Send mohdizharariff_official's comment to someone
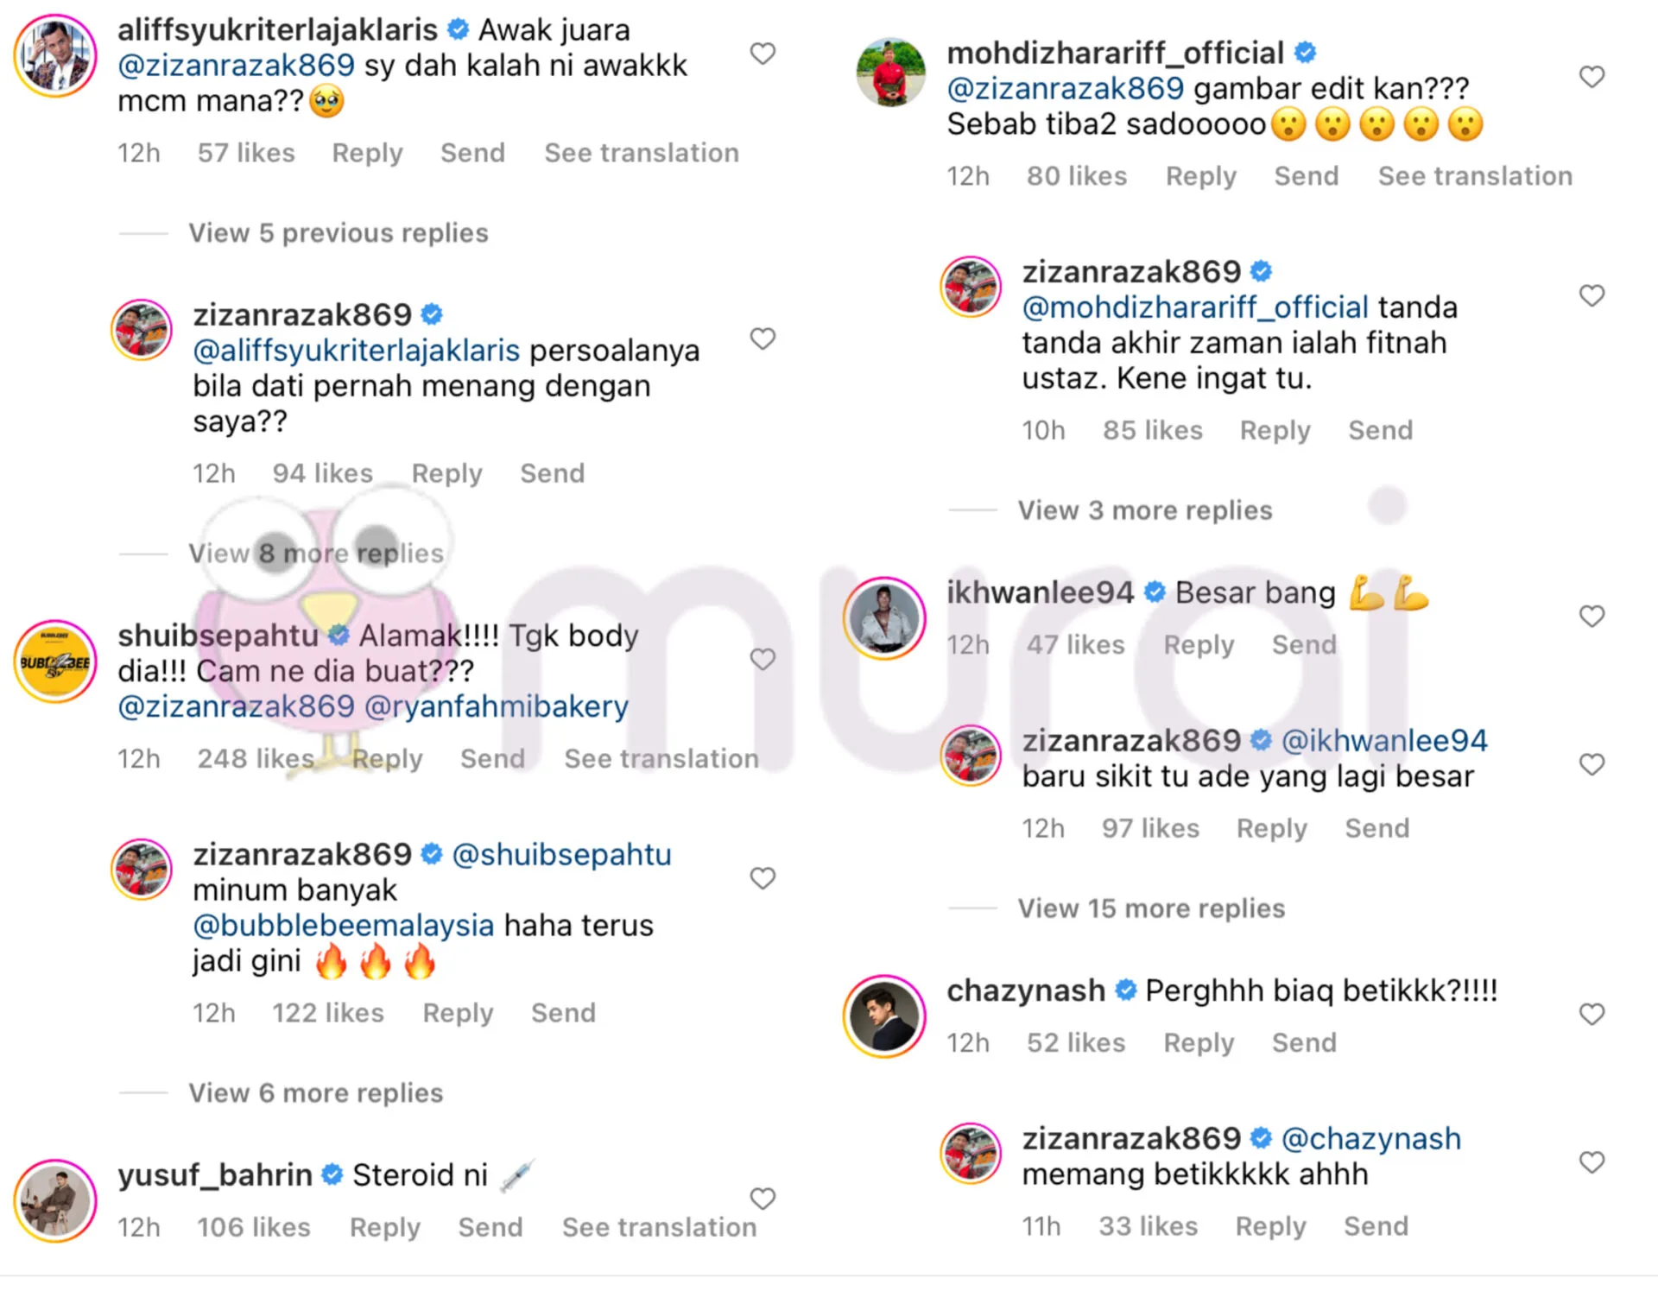Viewport: 1658px width, 1291px height. [x=1307, y=176]
